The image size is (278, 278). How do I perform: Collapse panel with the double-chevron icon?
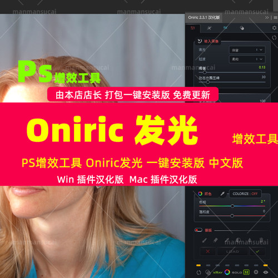(x=267, y=18)
